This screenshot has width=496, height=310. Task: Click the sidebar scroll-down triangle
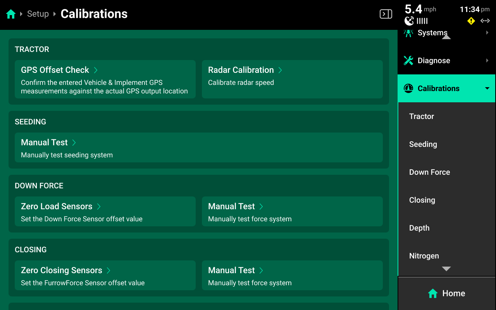pyautogui.click(x=446, y=269)
